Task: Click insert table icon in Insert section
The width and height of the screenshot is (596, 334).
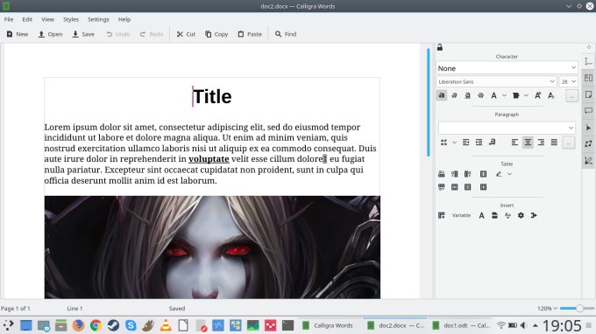Action: (441, 215)
